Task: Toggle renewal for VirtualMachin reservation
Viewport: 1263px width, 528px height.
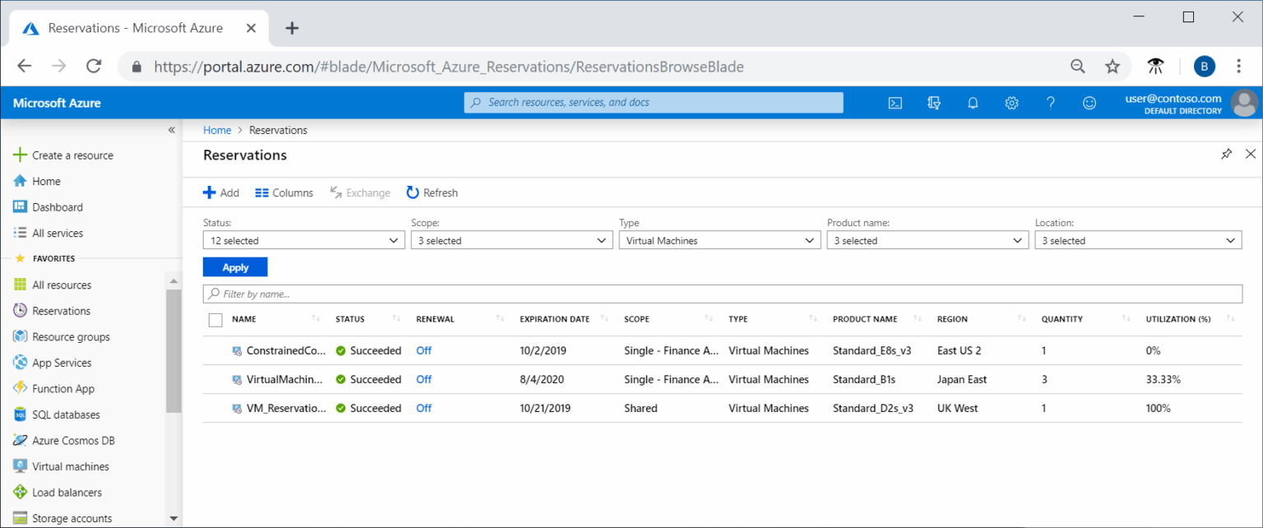Action: coord(423,378)
